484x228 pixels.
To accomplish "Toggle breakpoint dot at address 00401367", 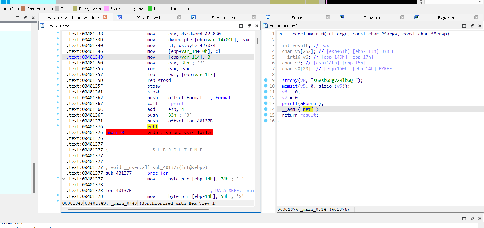I will pos(58,102).
